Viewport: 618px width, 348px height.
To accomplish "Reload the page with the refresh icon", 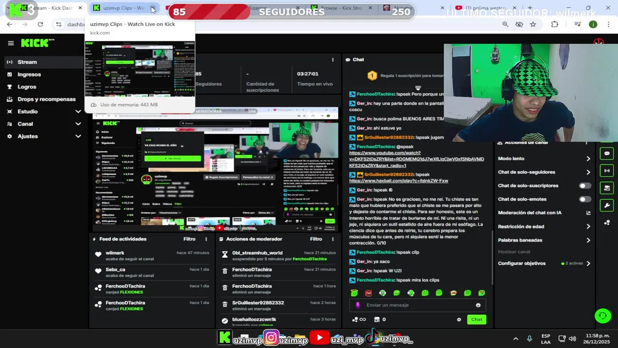I will click(40, 24).
